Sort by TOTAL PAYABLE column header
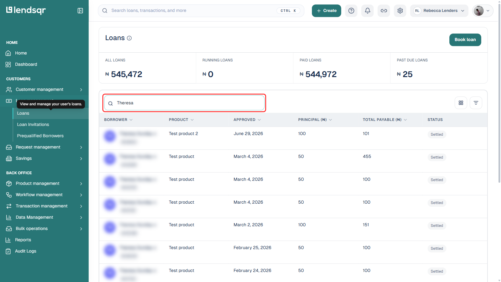Image resolution: width=501 pixels, height=282 pixels. click(385, 120)
